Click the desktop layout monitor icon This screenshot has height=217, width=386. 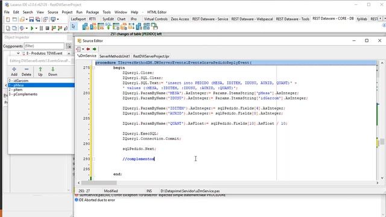53,19
